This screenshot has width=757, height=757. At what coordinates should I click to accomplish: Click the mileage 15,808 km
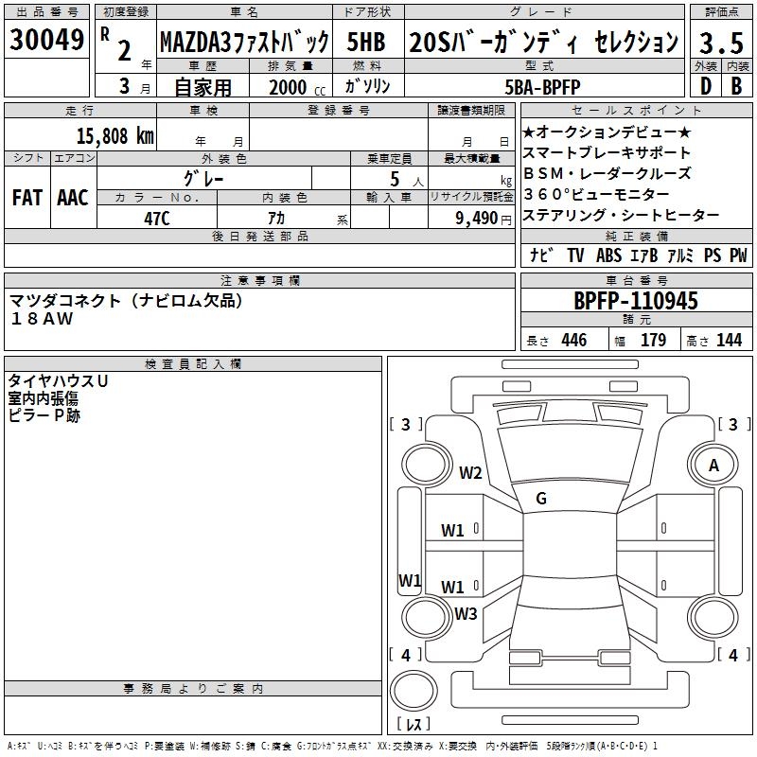[115, 136]
